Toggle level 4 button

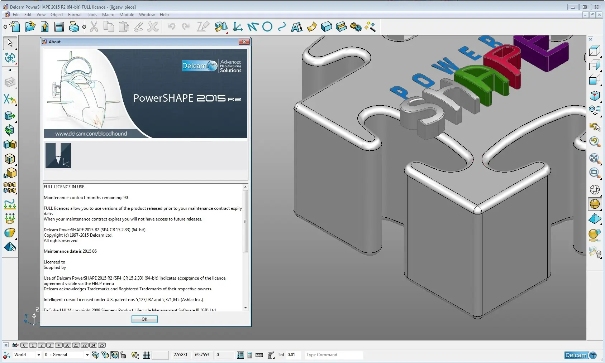[58, 345]
